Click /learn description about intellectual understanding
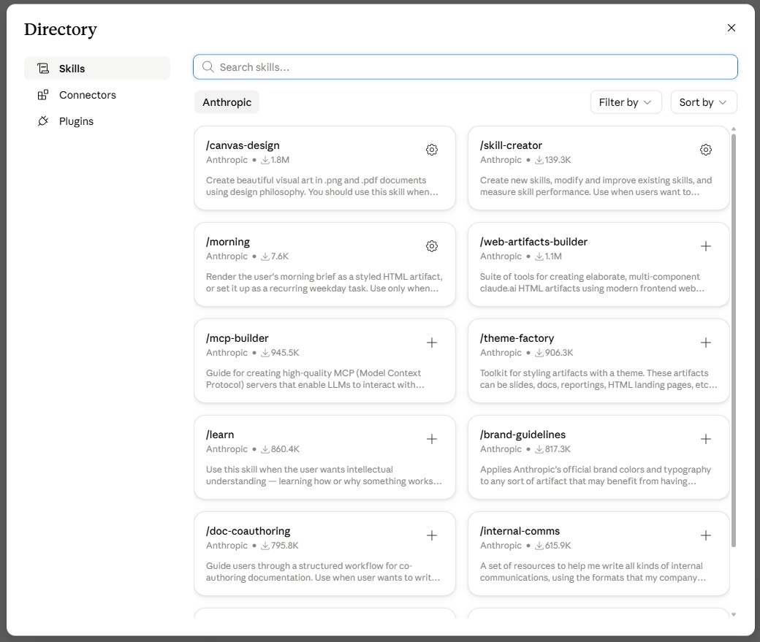This screenshot has height=642, width=760. tap(324, 475)
